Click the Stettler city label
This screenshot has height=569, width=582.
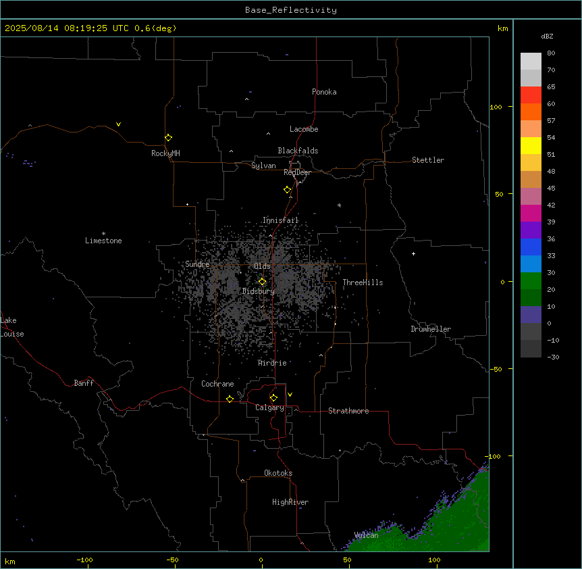pyautogui.click(x=428, y=160)
